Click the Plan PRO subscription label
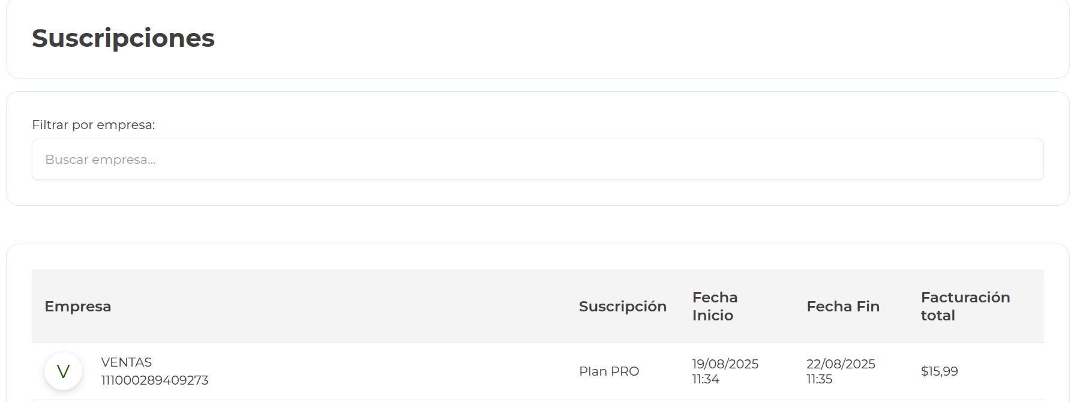 tap(608, 371)
